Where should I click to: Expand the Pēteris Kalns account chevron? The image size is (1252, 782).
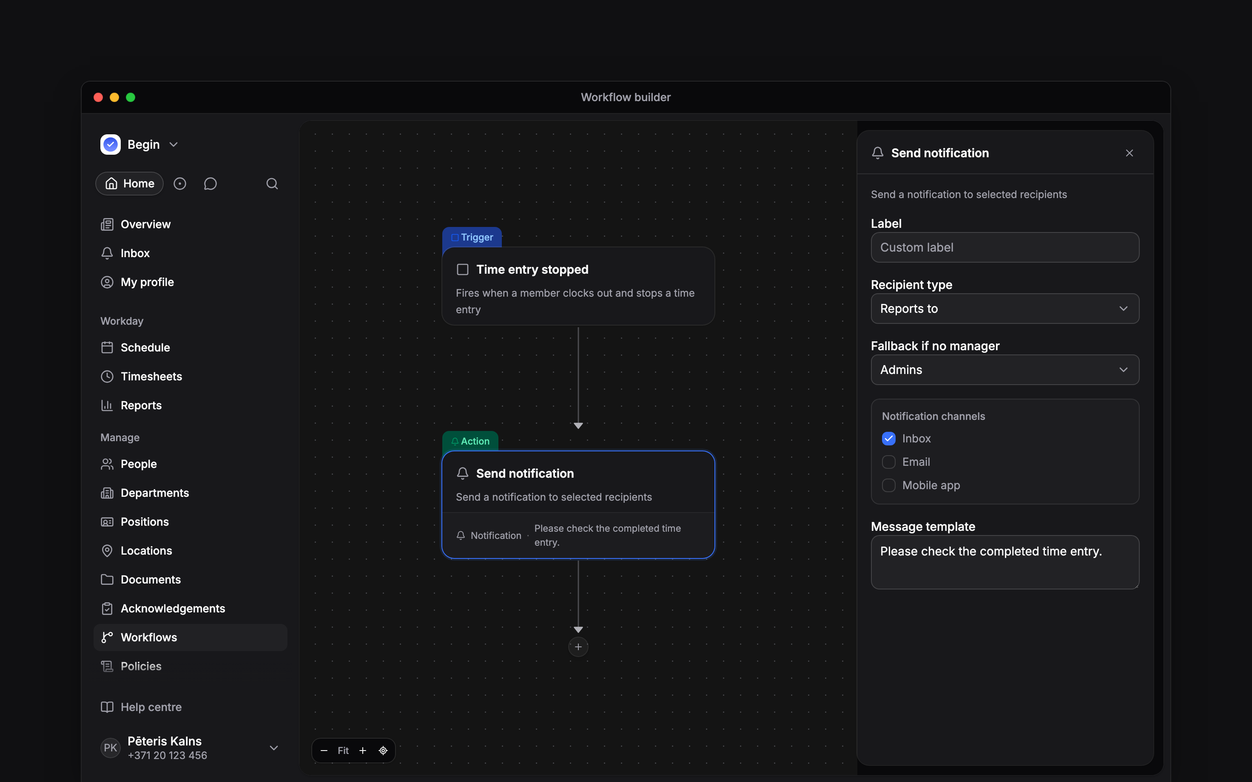(274, 748)
